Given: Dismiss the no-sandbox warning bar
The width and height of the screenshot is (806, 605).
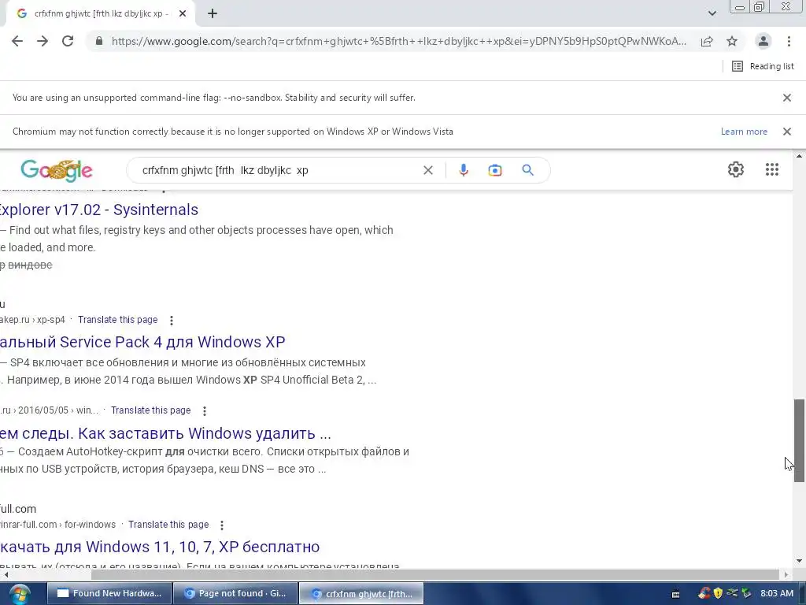Looking at the screenshot, I should [x=786, y=98].
